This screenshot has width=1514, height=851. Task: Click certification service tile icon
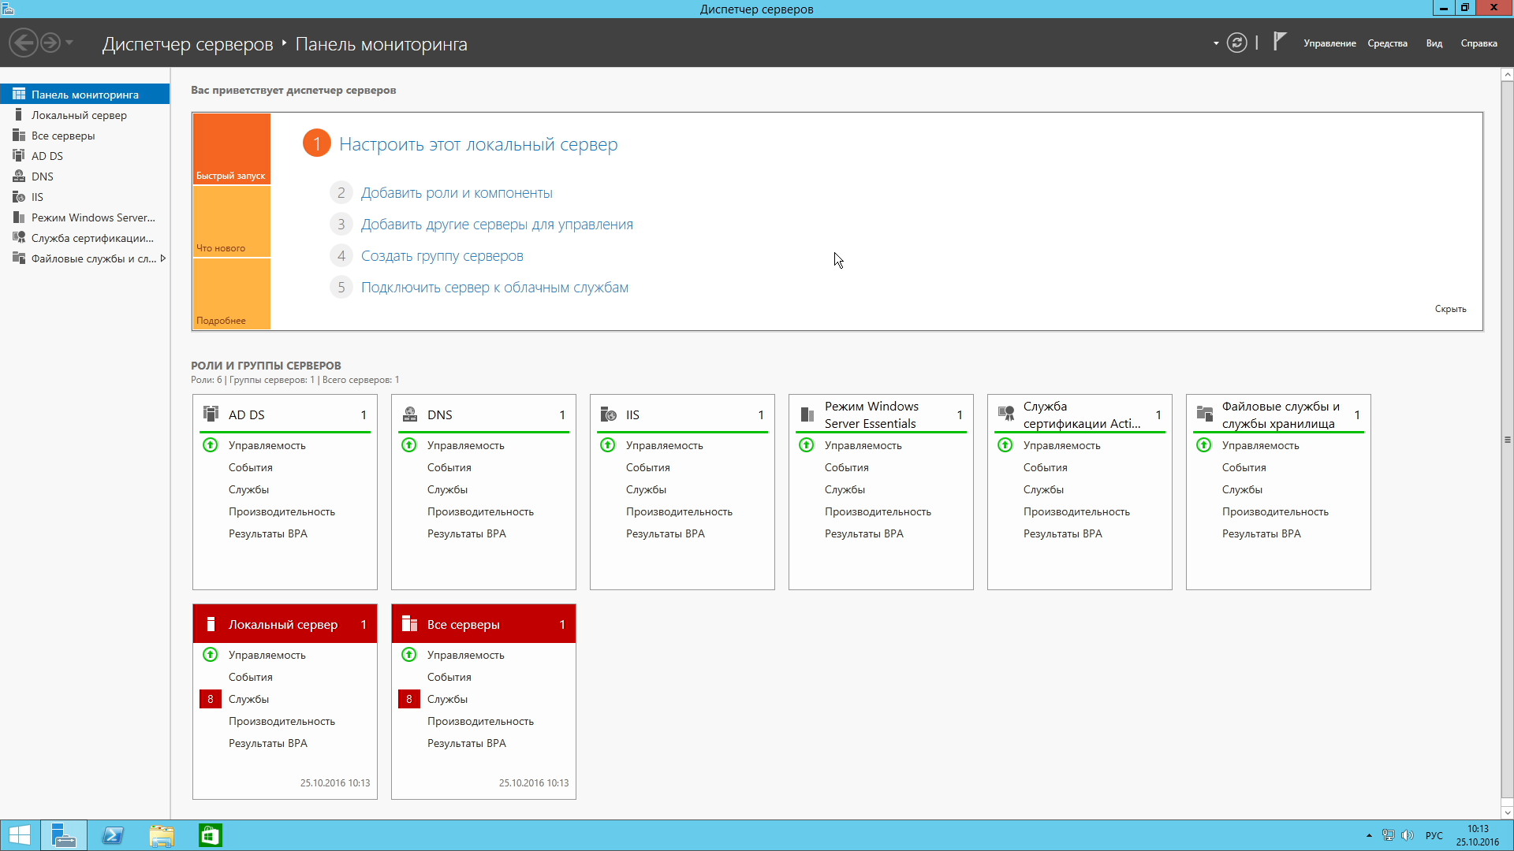point(1005,414)
